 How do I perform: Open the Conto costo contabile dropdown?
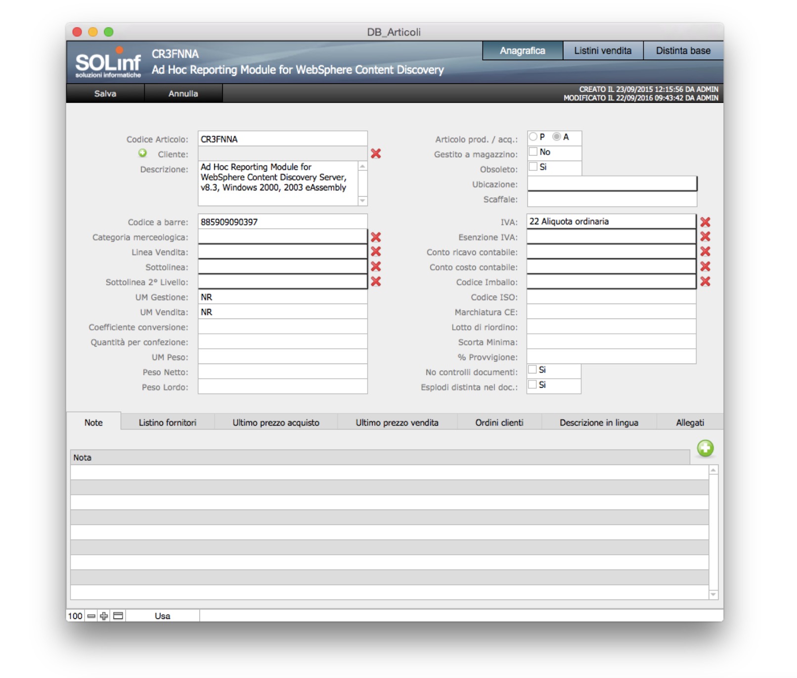pyautogui.click(x=611, y=266)
